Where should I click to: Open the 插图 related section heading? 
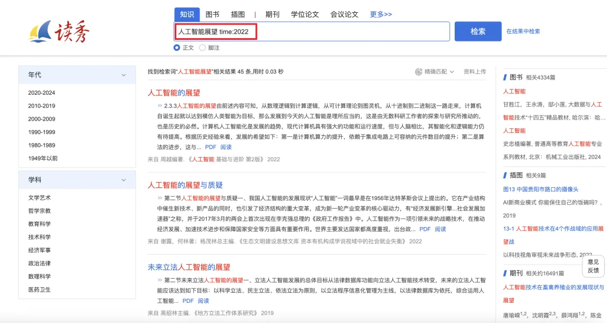click(x=516, y=175)
